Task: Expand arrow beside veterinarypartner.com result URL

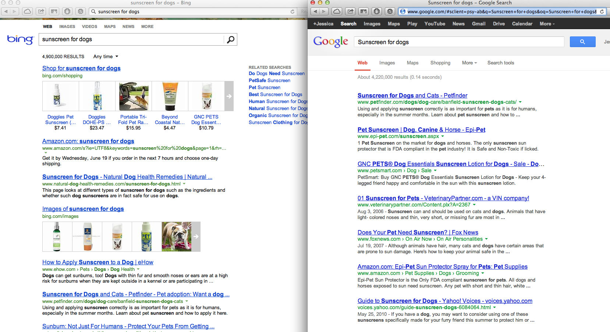Action: (474, 205)
